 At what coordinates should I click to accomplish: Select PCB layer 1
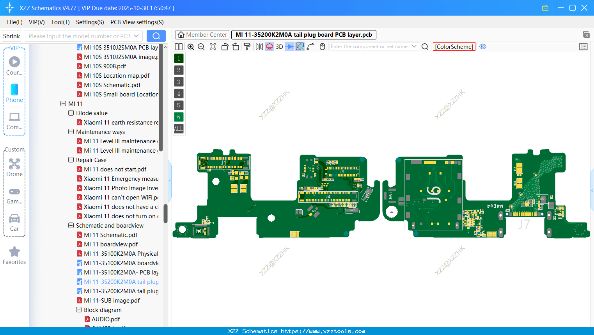(178, 58)
